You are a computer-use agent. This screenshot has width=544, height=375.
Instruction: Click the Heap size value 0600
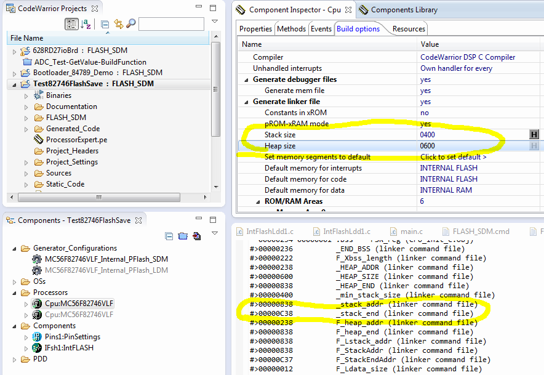[x=428, y=146]
